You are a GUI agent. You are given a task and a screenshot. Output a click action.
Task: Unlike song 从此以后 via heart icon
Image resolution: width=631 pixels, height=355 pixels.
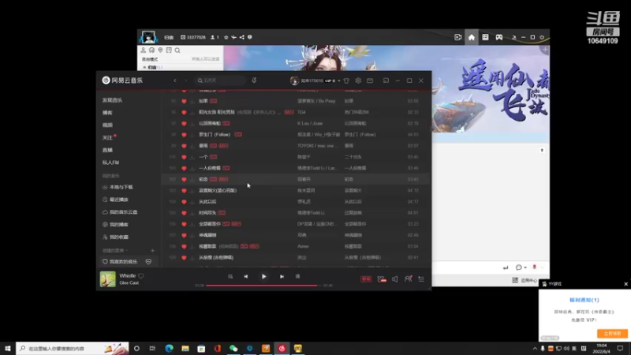184,202
